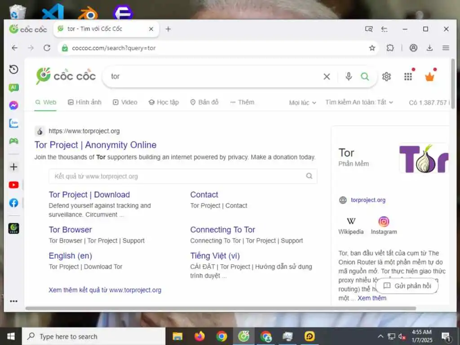Open the Windows Start menu
Viewport: 460px width, 345px height.
pyautogui.click(x=11, y=336)
